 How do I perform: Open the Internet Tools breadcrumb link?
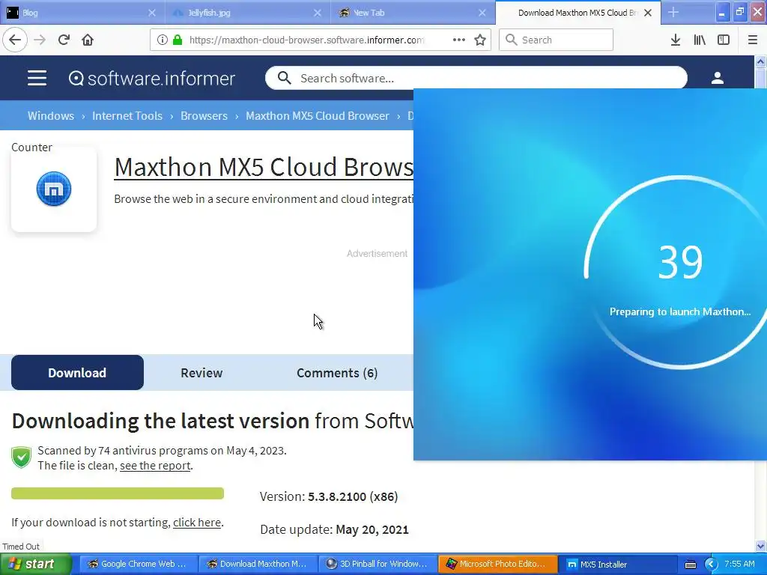coord(127,116)
